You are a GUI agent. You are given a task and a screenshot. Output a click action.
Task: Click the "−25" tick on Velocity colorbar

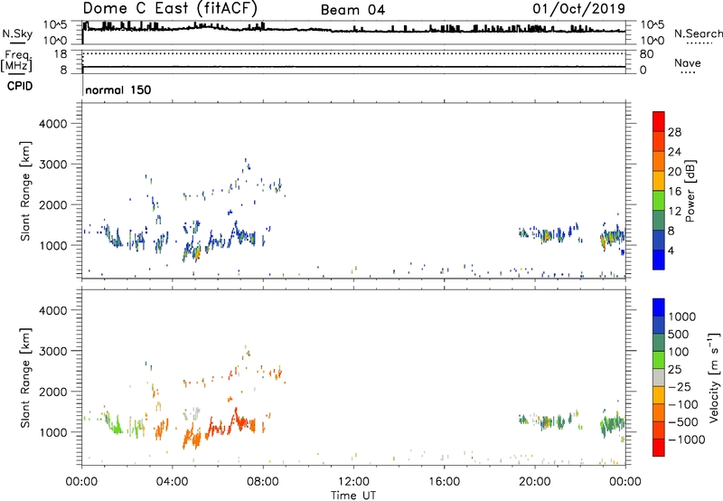680,386
